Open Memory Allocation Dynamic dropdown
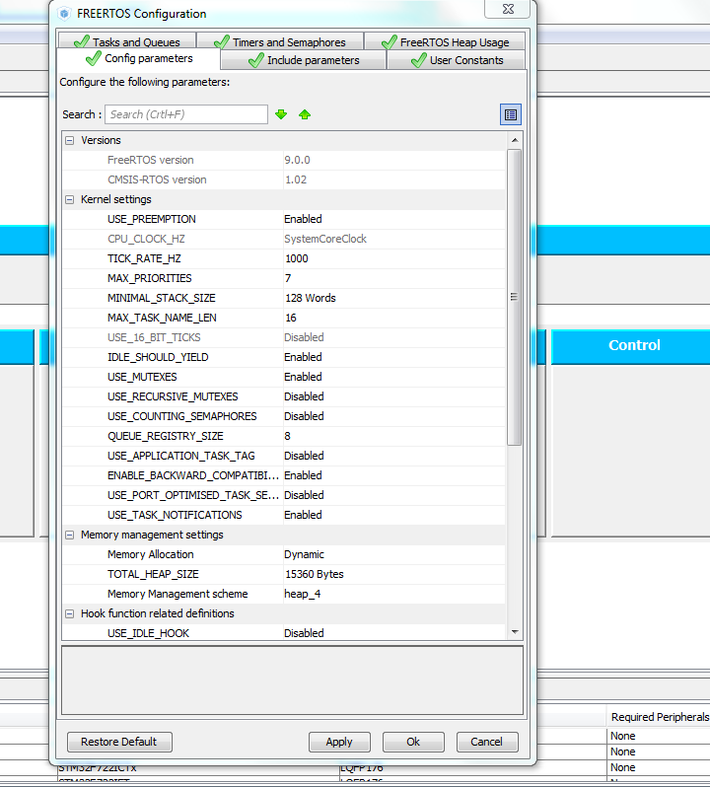710x787 pixels. tap(393, 554)
